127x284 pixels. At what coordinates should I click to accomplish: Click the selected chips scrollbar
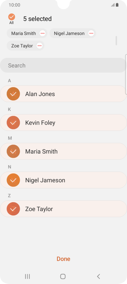116,41
